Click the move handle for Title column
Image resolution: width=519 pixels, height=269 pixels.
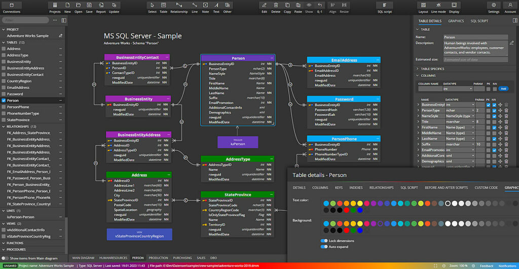pos(500,122)
